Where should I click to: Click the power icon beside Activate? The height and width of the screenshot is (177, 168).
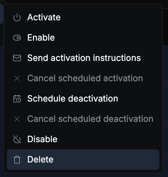(x=17, y=17)
